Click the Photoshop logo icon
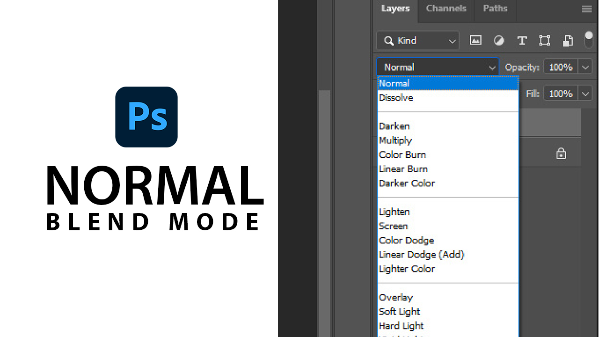Screen dimensions: 599x337 pyautogui.click(x=146, y=117)
